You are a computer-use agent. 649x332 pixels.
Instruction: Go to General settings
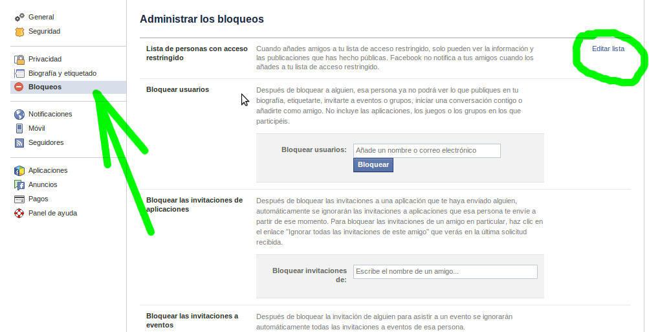click(x=41, y=17)
